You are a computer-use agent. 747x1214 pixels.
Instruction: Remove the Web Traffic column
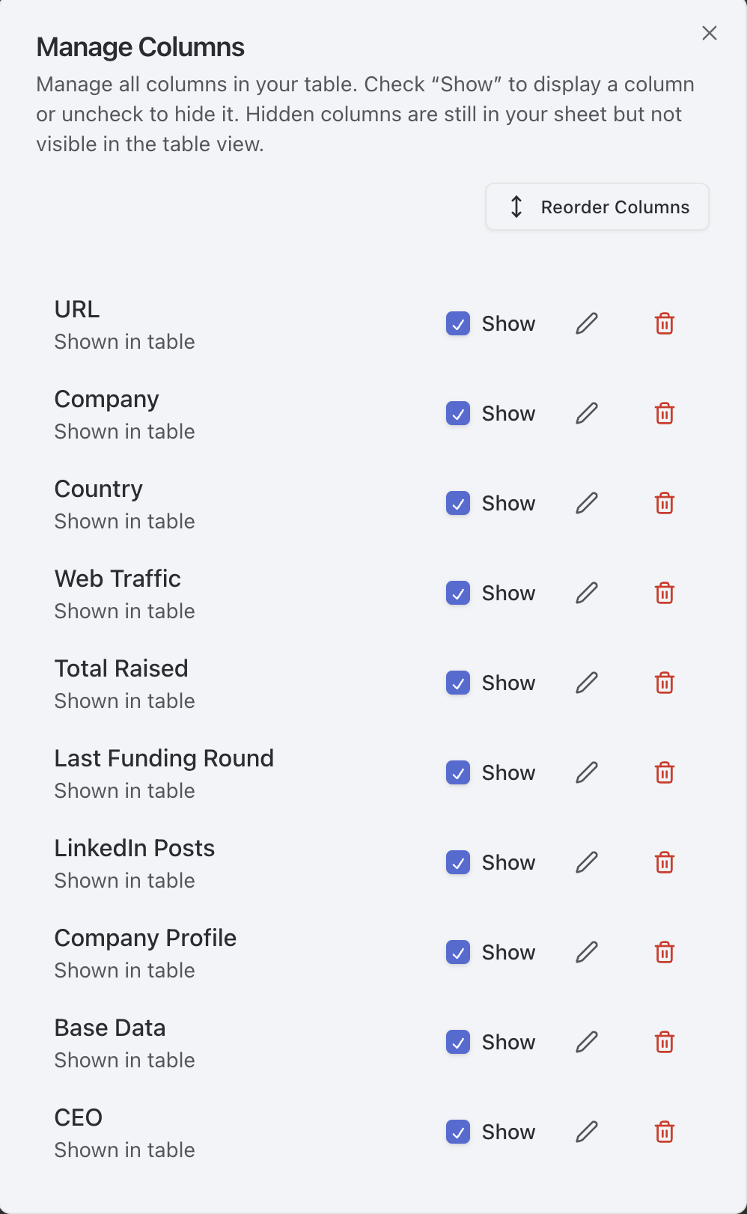(664, 593)
